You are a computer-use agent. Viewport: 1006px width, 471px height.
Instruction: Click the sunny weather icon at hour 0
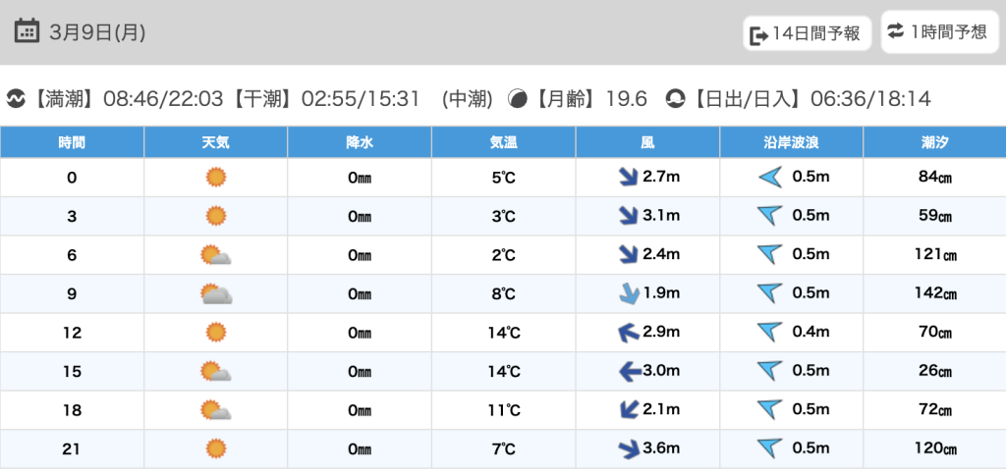(x=215, y=177)
